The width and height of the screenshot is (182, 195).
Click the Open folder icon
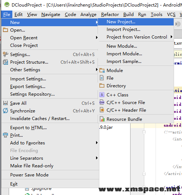tap(5, 30)
